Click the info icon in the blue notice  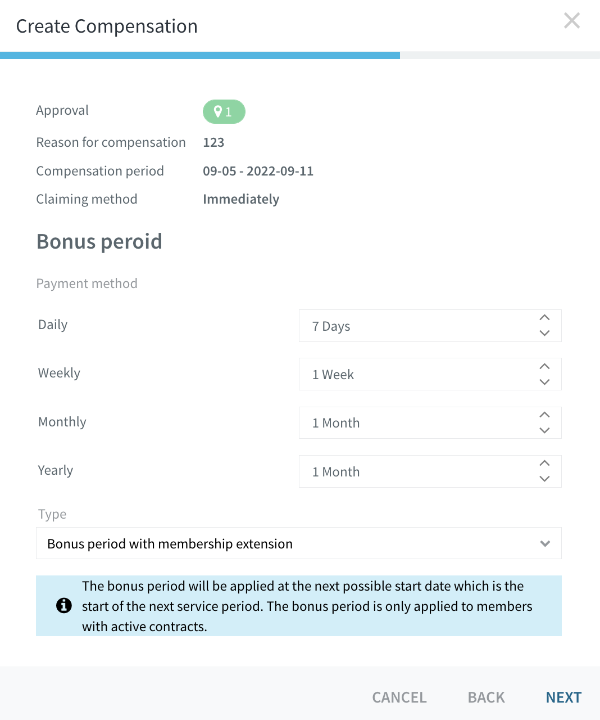(64, 606)
